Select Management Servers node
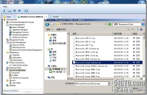Viewport: 147px width, 95px height. click(x=20, y=32)
